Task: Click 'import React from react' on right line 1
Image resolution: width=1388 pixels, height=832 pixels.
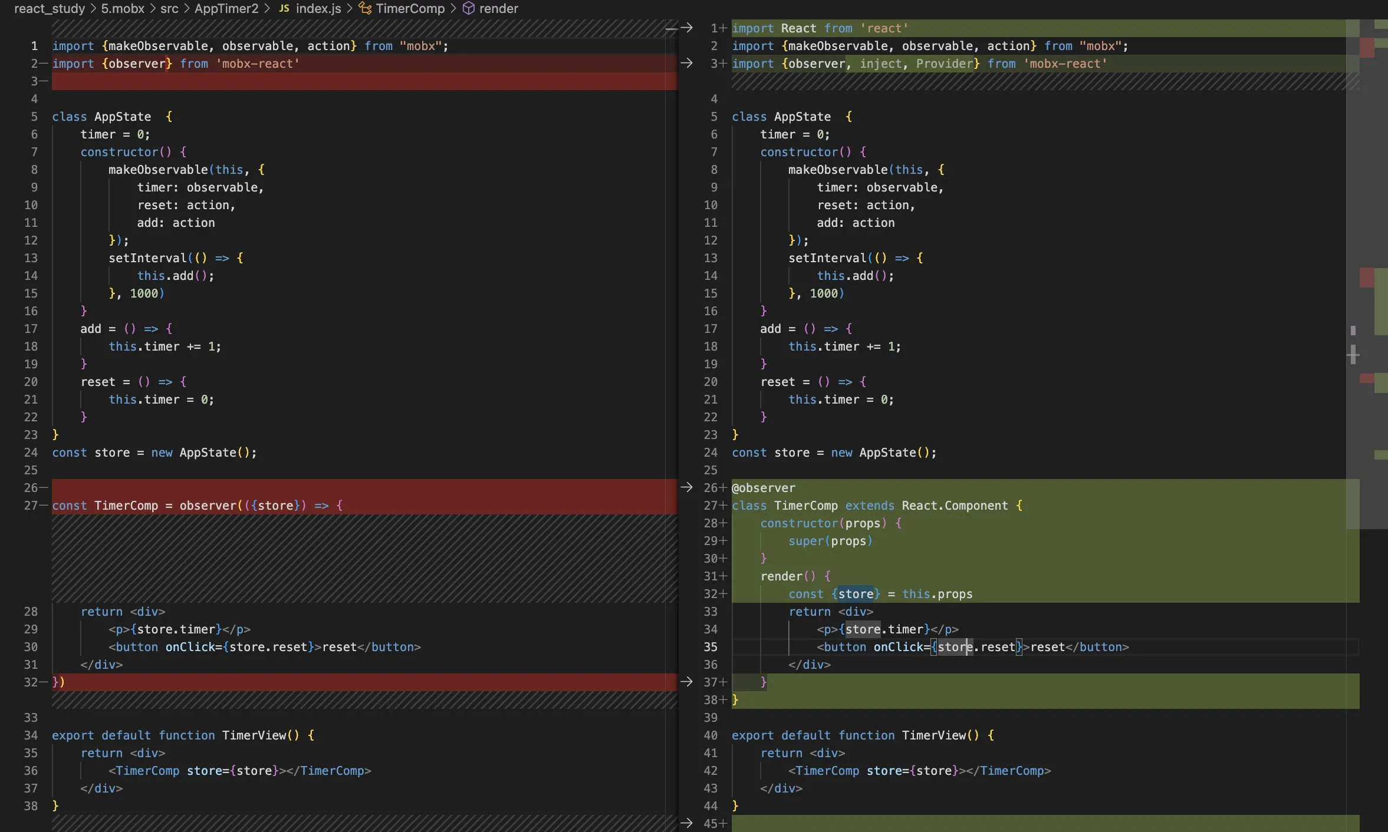Action: point(820,28)
